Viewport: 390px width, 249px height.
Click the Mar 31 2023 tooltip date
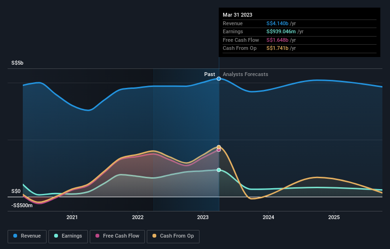click(x=238, y=15)
